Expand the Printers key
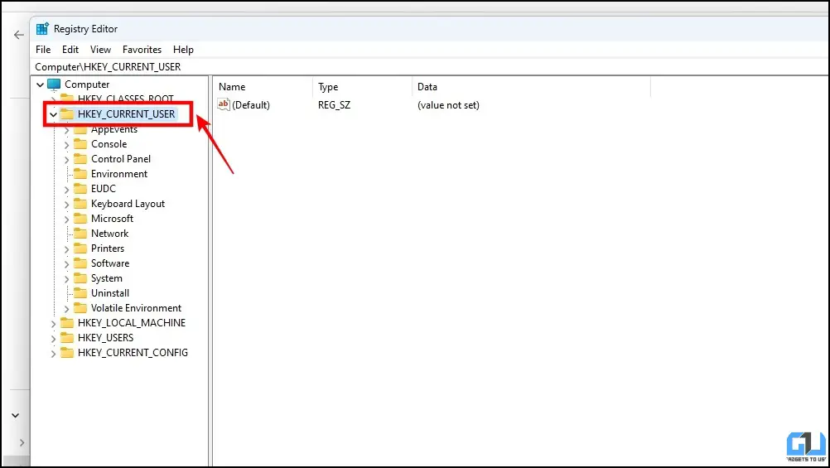830x468 pixels. coord(67,248)
